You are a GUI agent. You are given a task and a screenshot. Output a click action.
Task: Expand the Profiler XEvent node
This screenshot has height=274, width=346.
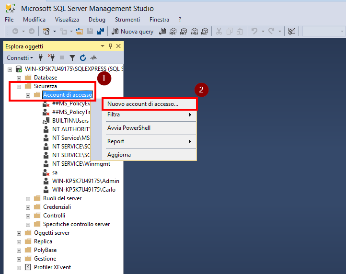click(19, 268)
